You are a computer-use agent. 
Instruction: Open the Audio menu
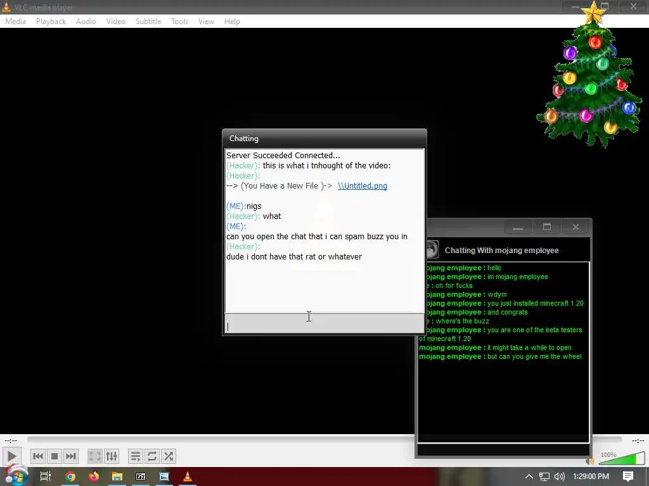tap(86, 22)
